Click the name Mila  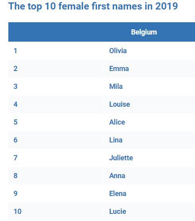coord(116,86)
